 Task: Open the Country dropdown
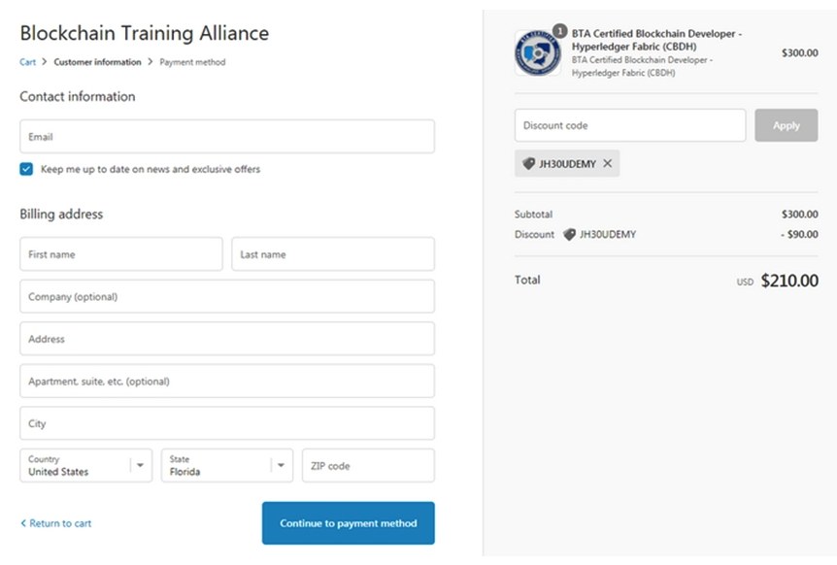tap(86, 465)
